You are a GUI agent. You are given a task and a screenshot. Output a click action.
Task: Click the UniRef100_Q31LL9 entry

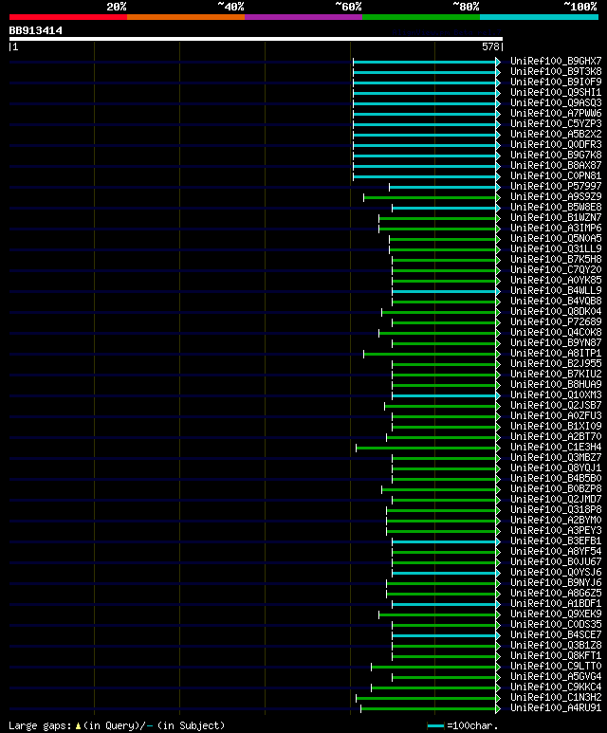556,249
